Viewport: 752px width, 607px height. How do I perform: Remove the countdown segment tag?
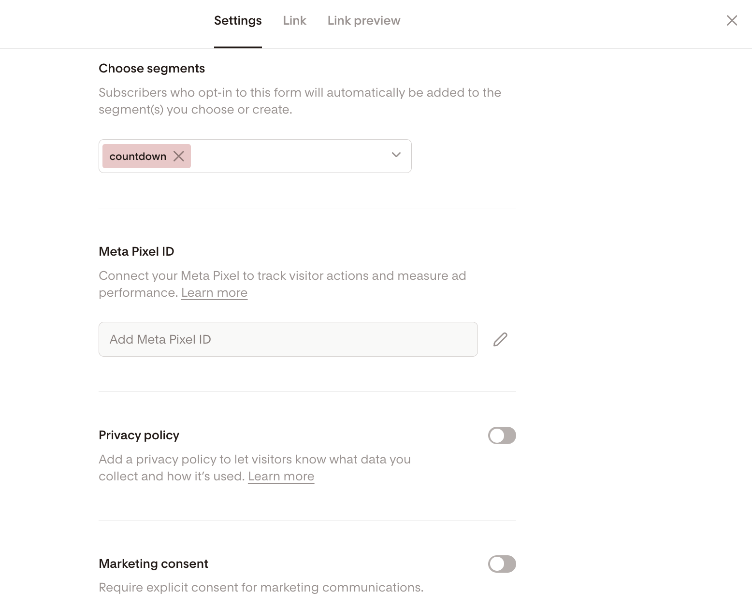pyautogui.click(x=179, y=156)
